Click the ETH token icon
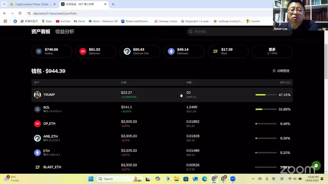The height and width of the screenshot is (184, 328). (37, 153)
